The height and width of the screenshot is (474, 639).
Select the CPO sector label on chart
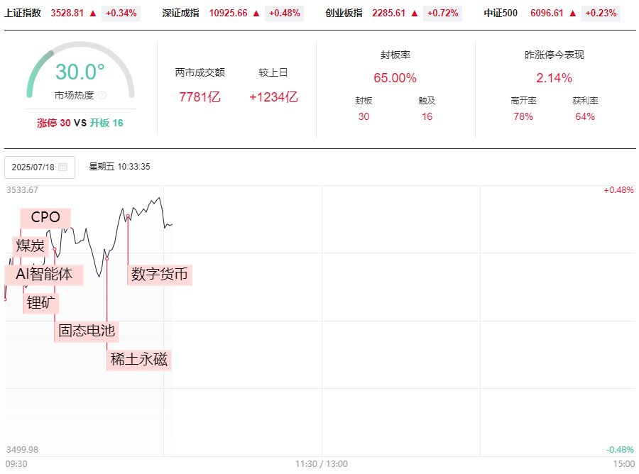point(45,217)
